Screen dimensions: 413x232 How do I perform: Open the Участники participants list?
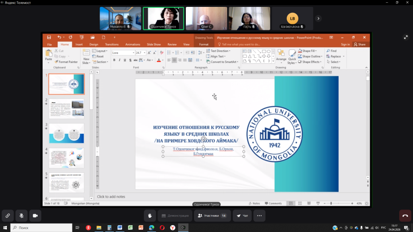coord(212,215)
